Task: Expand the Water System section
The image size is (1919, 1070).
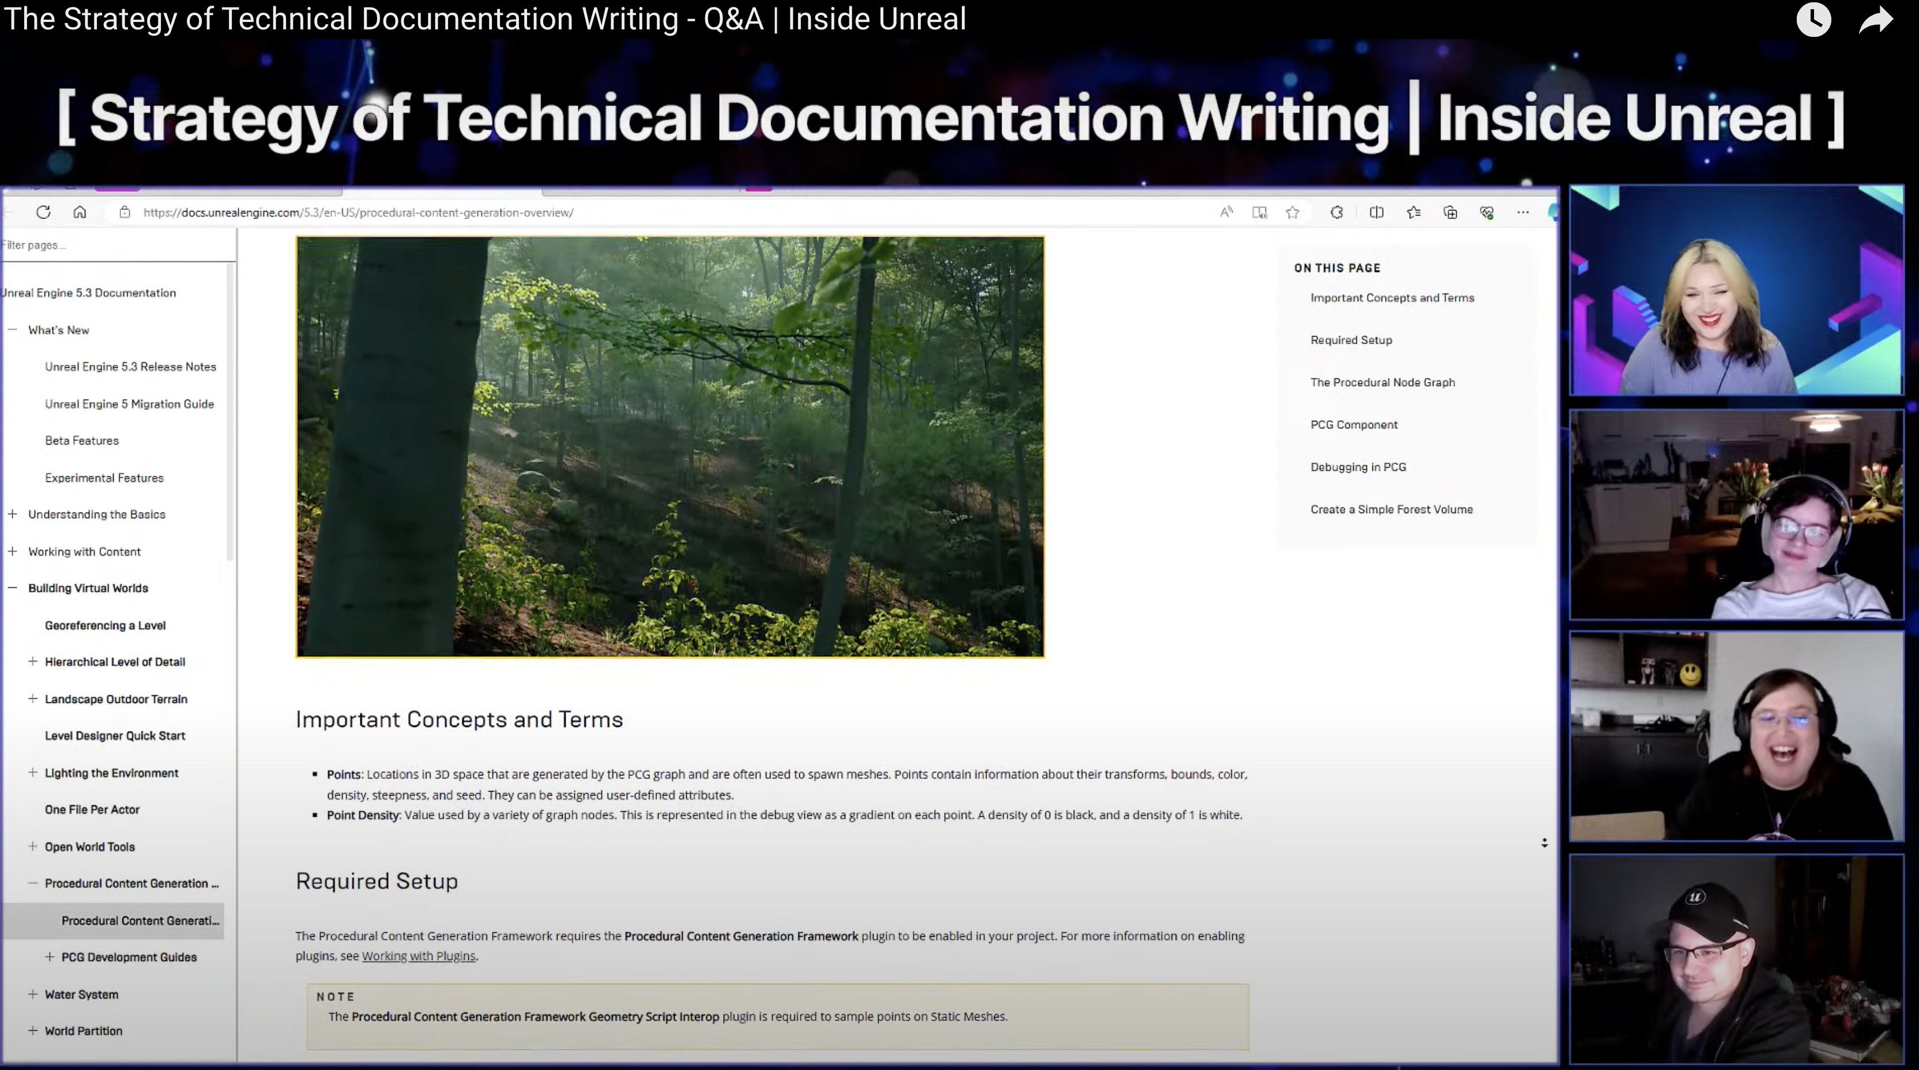Action: [33, 994]
